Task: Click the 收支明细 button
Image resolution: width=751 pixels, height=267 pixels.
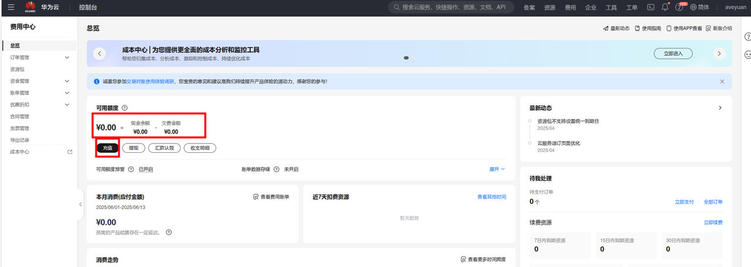Action: (200, 148)
